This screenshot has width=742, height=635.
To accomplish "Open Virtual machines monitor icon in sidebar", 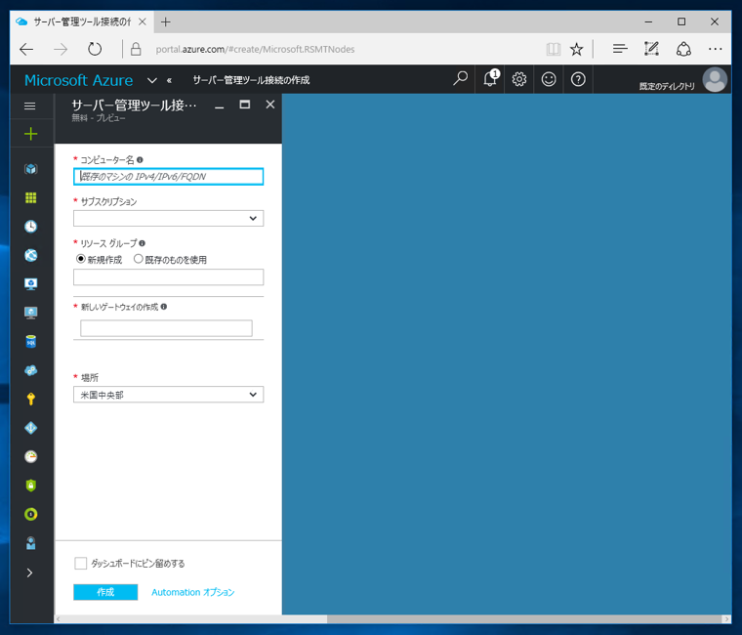I will point(31,313).
